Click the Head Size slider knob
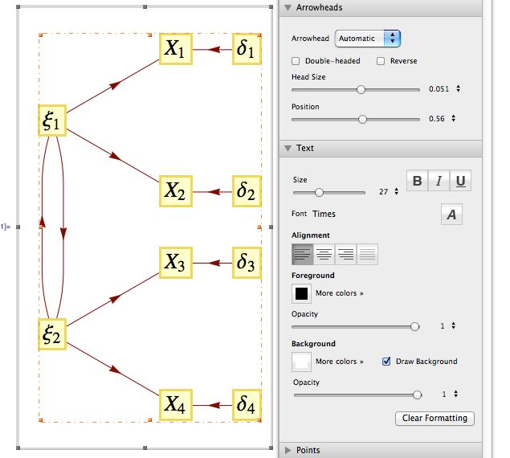 pos(361,89)
